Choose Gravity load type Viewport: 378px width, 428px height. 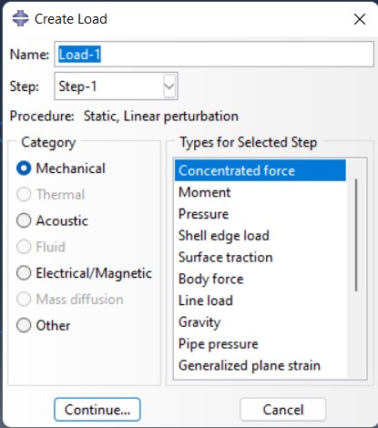click(261, 322)
